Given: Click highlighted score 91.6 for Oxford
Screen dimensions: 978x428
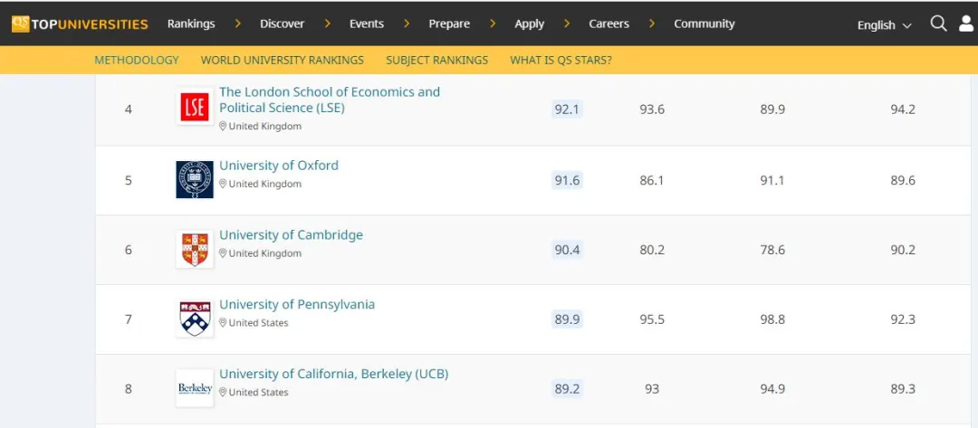Looking at the screenshot, I should (x=567, y=180).
